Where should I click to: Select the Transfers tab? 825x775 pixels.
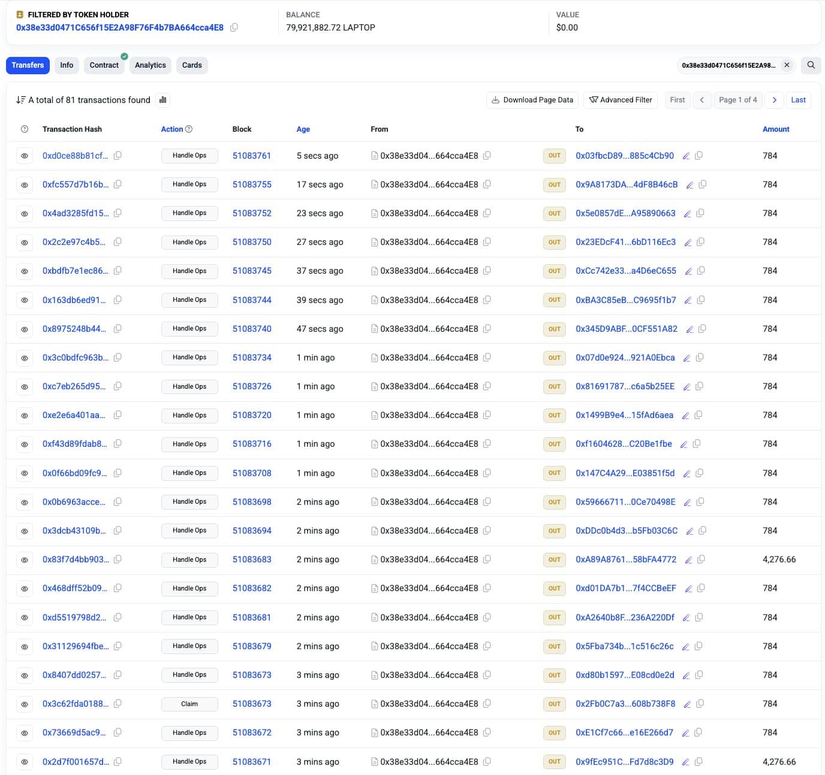[x=28, y=65]
